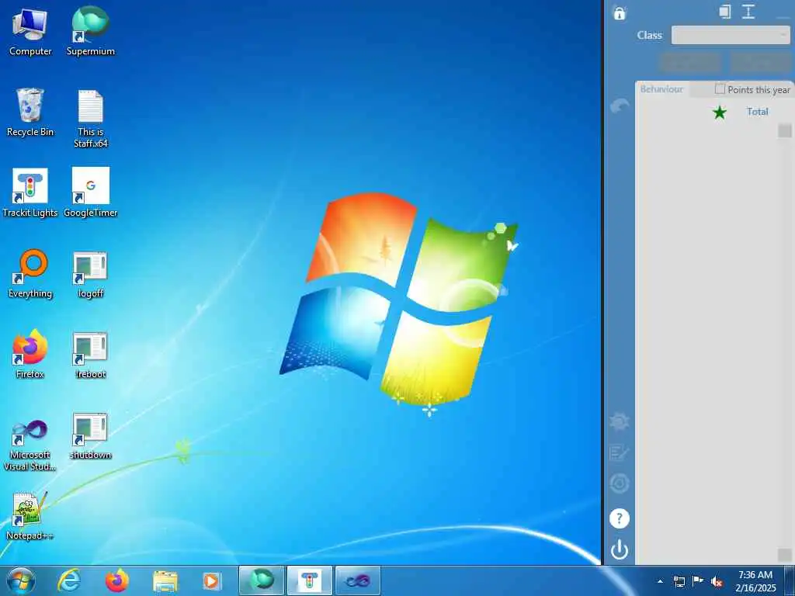
Task: Select the Behaviour tab
Action: 661,89
